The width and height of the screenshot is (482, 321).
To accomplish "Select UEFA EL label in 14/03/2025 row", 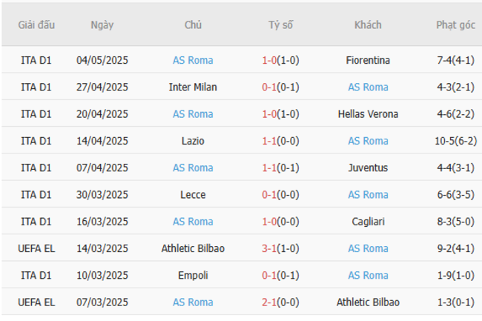I will tap(37, 248).
